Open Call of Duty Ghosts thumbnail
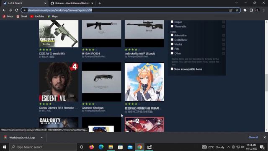 click(59, 124)
